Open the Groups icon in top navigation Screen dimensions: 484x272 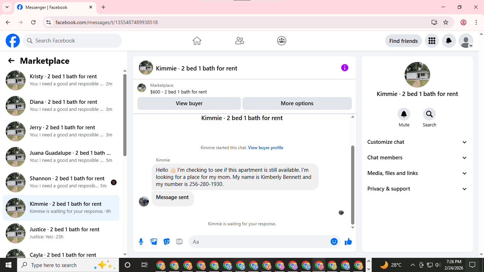[x=282, y=41]
